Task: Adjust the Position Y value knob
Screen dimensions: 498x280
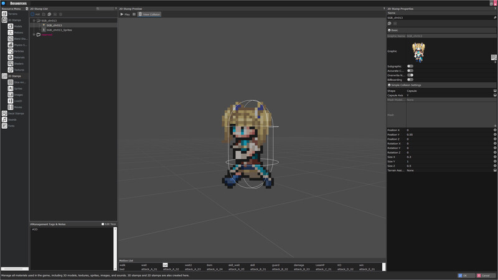Action: click(495, 134)
